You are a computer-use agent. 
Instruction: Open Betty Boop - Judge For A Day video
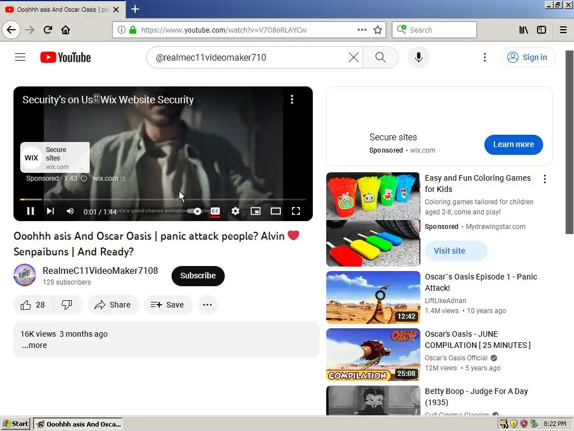coord(476,397)
